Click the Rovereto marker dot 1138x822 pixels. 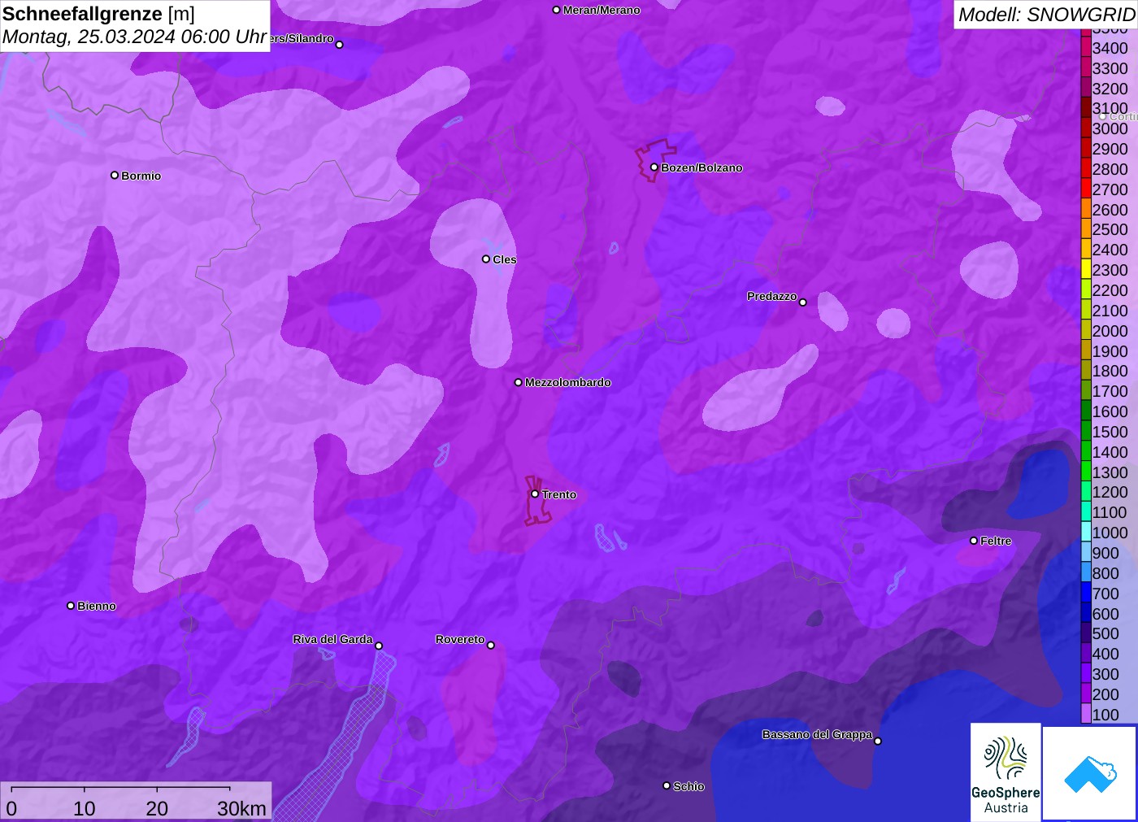coord(490,646)
